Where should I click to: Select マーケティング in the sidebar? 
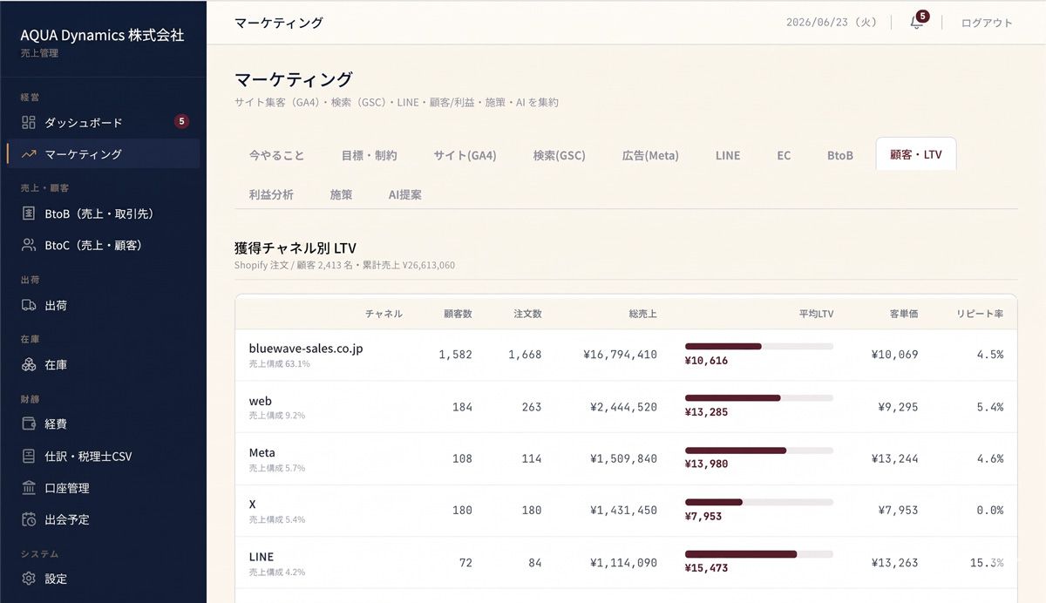point(103,154)
